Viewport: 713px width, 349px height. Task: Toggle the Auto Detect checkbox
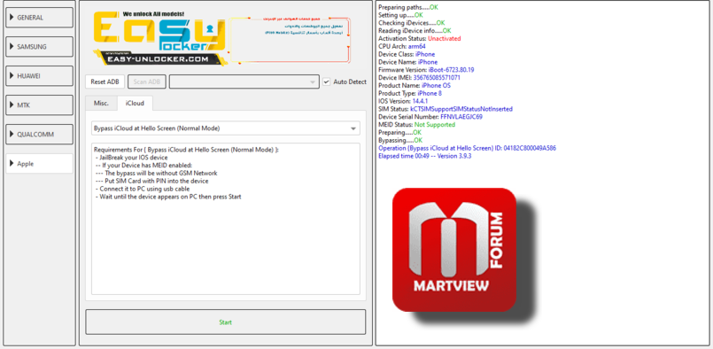coord(326,81)
